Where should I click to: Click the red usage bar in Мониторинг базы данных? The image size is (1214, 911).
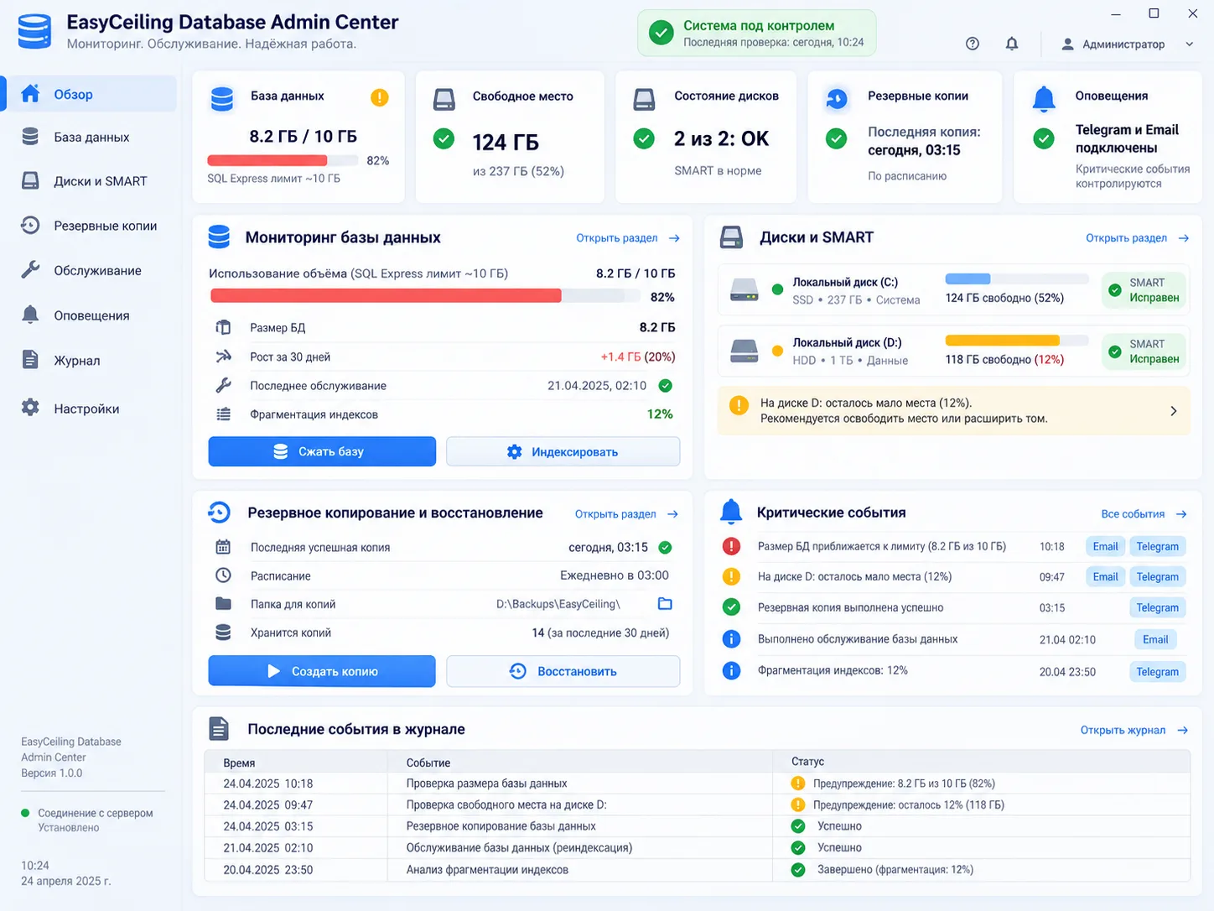[386, 295]
